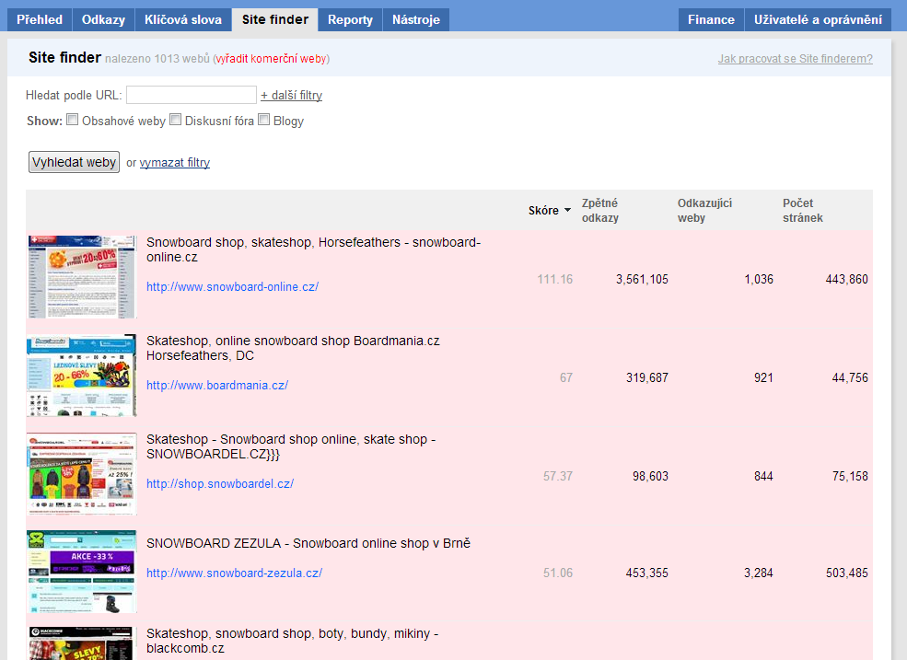Visit http://www.snowboard-online.cz/ link
Image resolution: width=907 pixels, height=660 pixels.
click(233, 287)
